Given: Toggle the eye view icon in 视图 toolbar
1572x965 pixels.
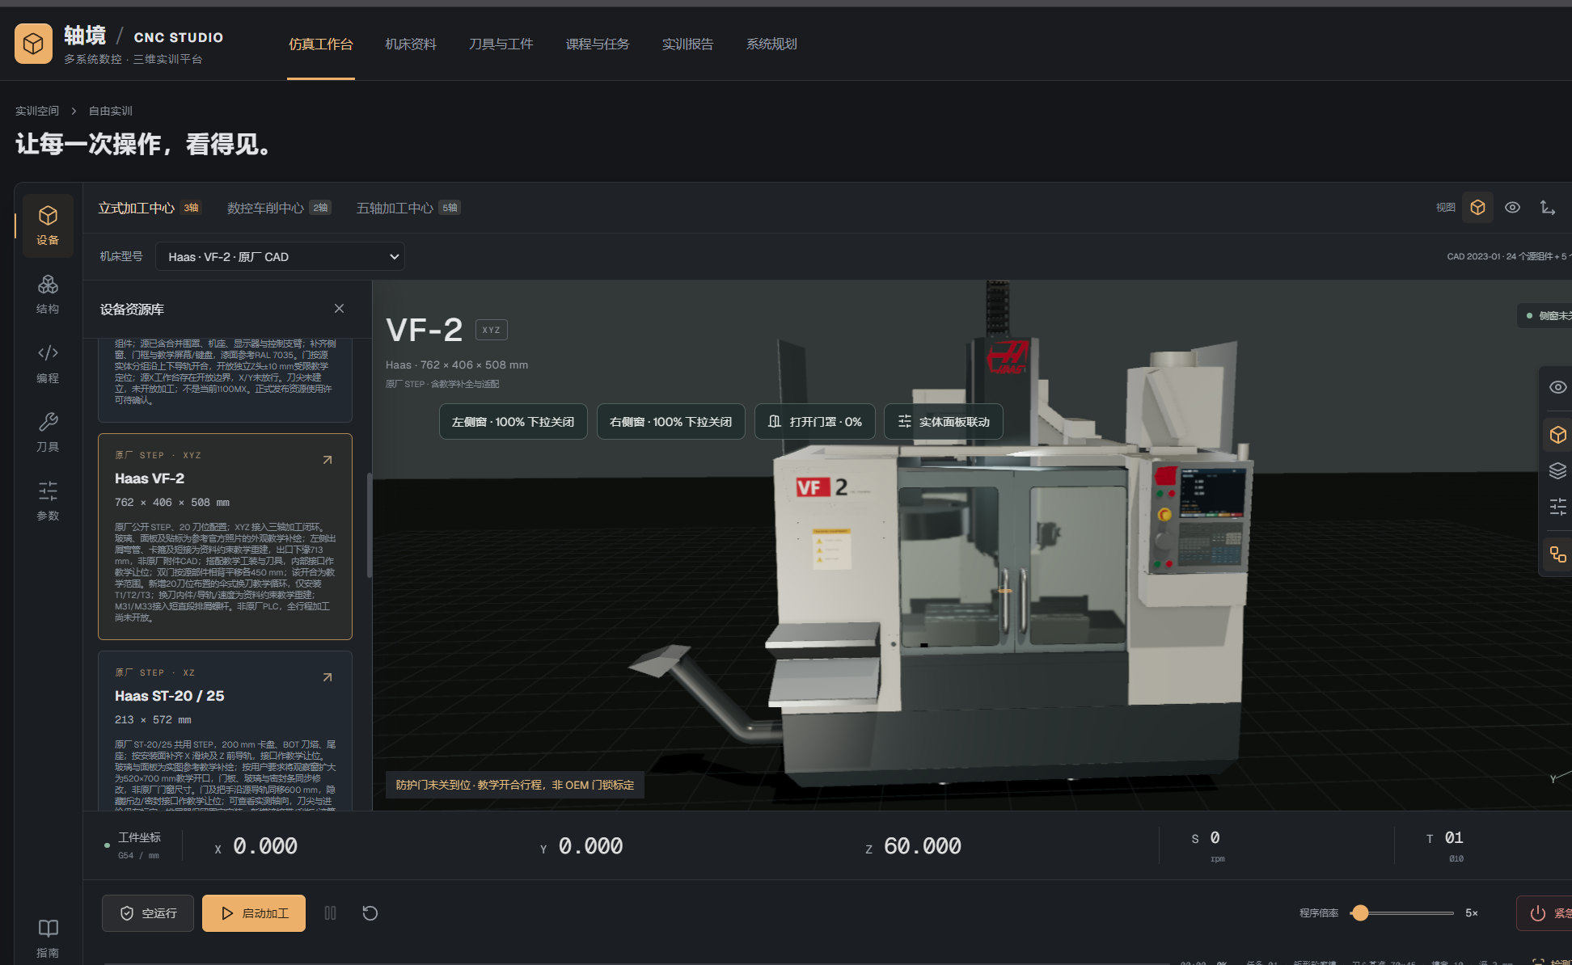Looking at the screenshot, I should (1512, 208).
